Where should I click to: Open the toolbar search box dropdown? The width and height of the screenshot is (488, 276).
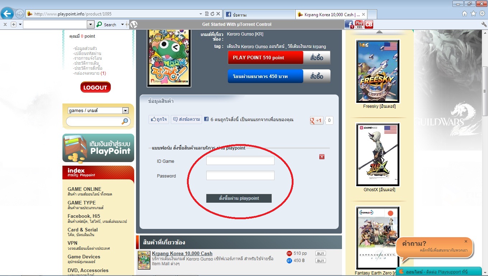(90, 24)
